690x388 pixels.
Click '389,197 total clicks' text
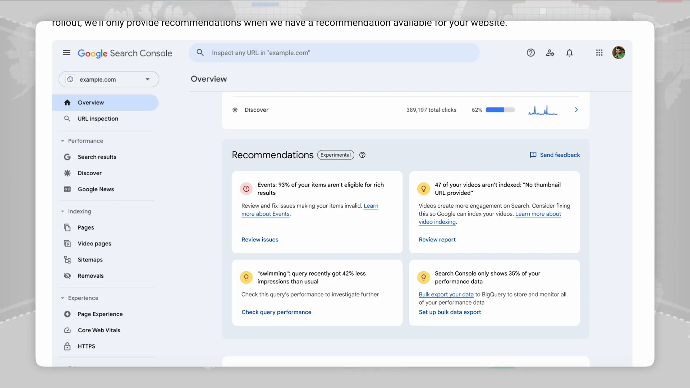point(431,110)
